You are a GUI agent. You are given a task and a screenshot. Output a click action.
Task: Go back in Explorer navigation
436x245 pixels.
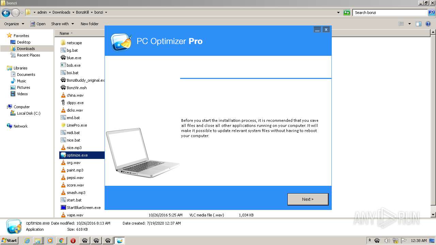6,13
